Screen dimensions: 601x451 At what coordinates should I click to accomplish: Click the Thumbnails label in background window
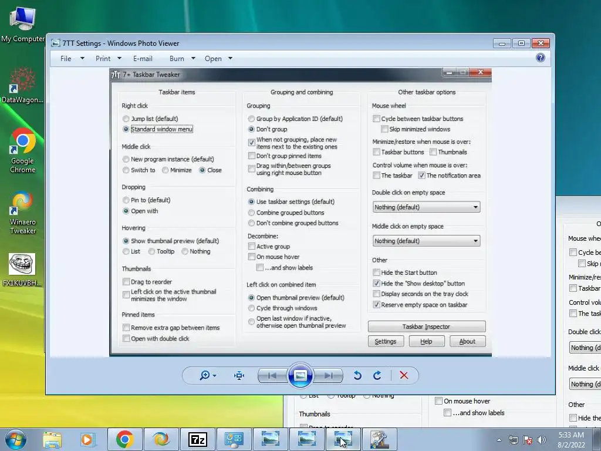[x=315, y=414]
